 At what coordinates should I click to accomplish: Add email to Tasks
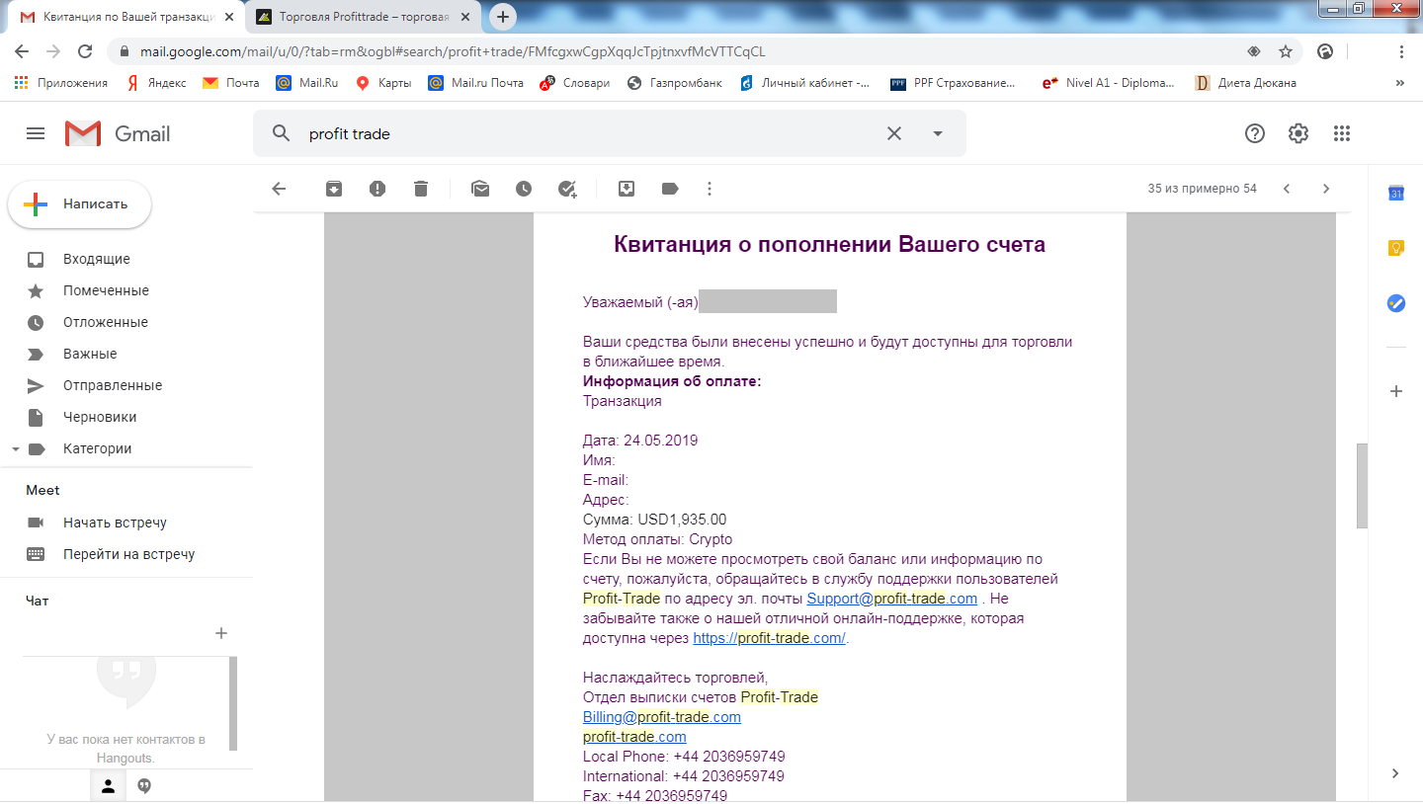(567, 189)
